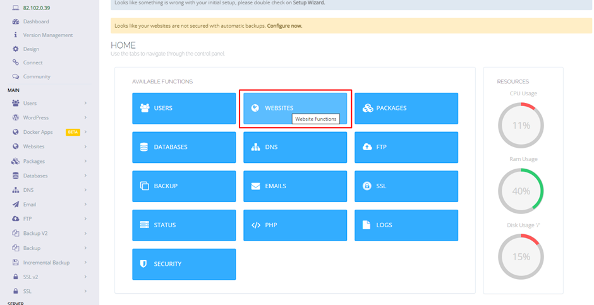Open the DATABASES function tile

[x=184, y=147]
